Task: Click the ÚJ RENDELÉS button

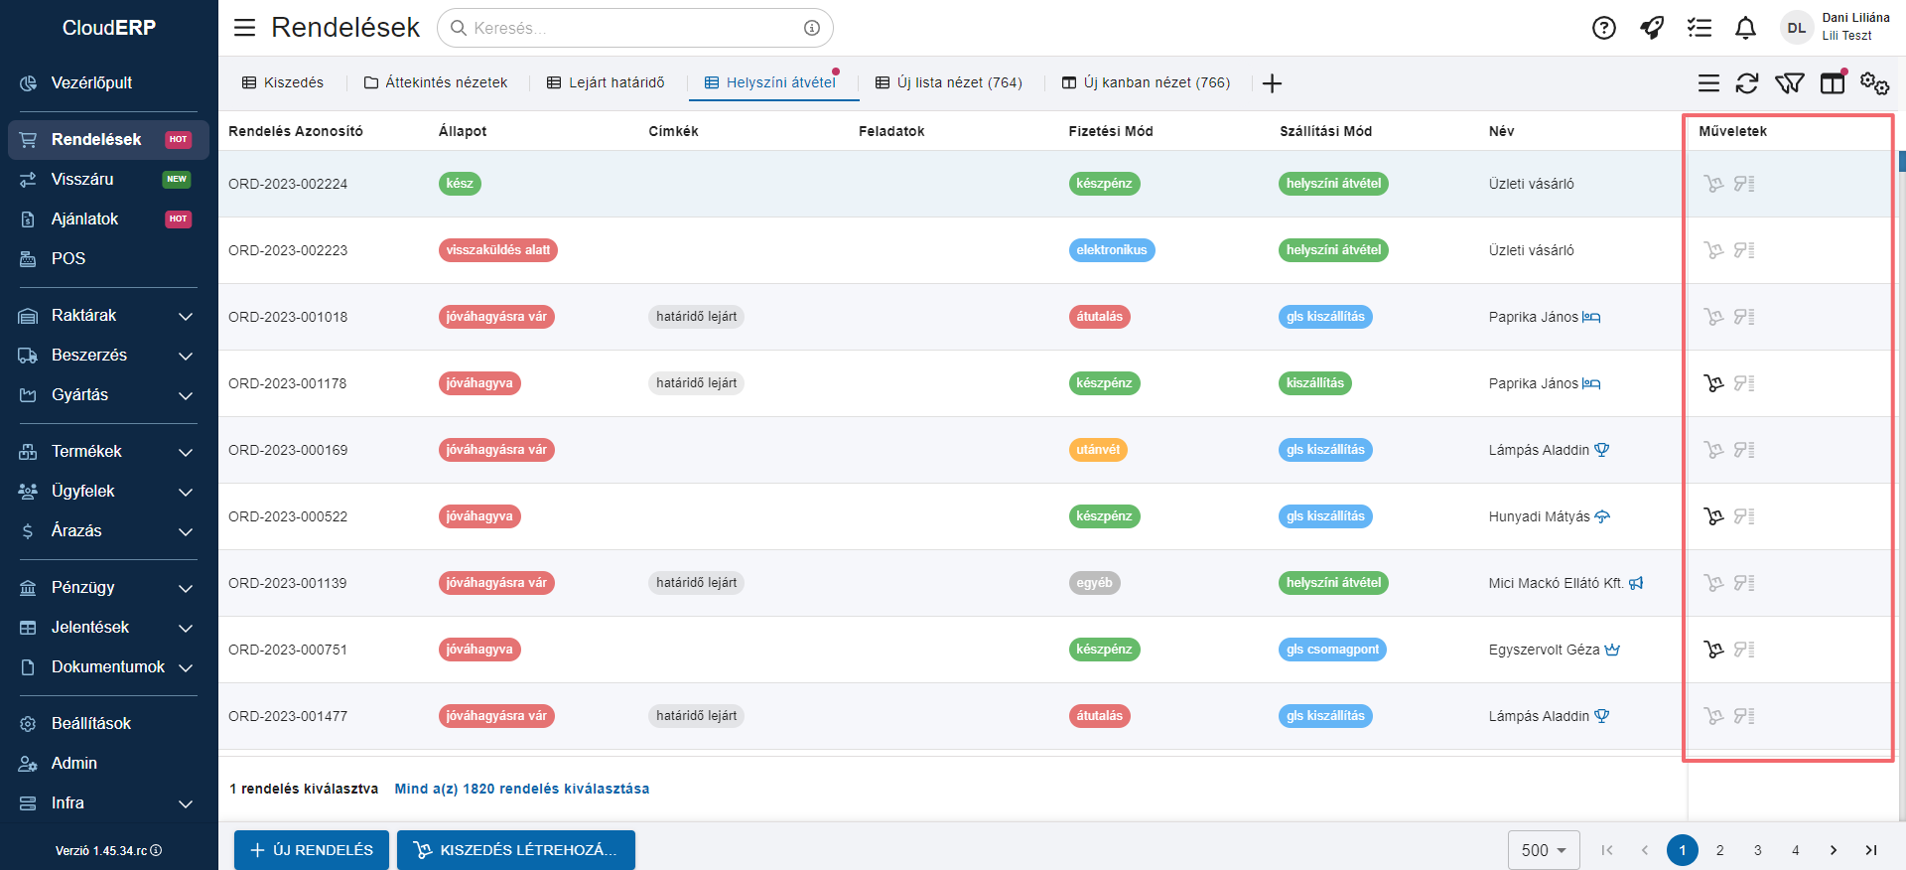Action: 312,850
